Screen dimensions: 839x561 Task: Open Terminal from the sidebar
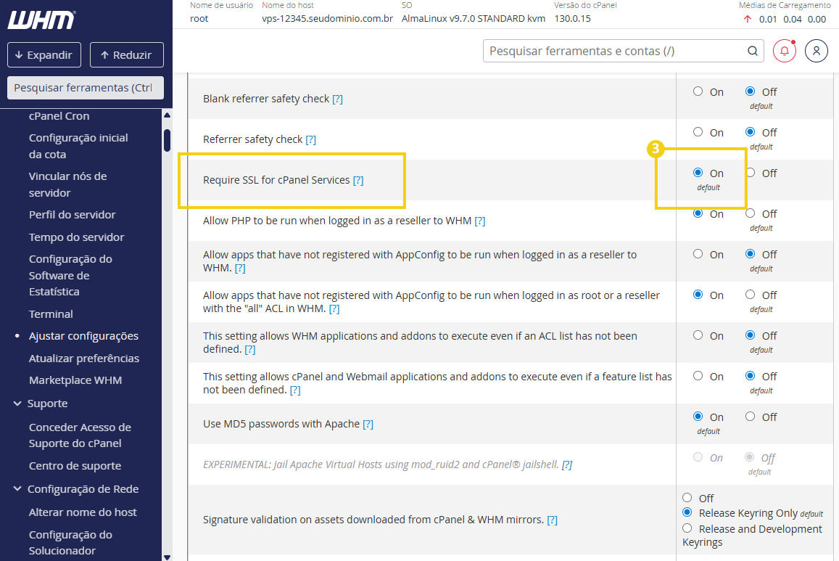[x=51, y=314]
